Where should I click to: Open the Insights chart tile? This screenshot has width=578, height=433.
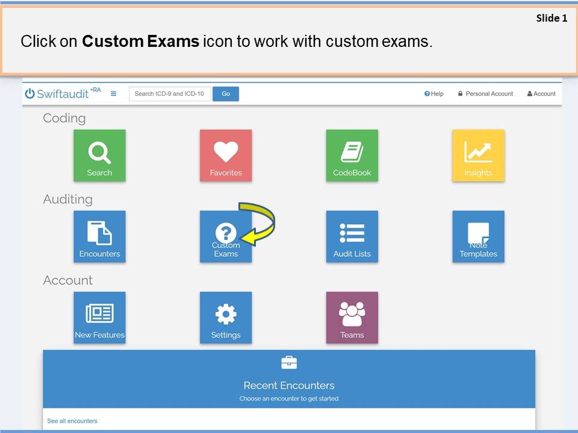coord(478,156)
